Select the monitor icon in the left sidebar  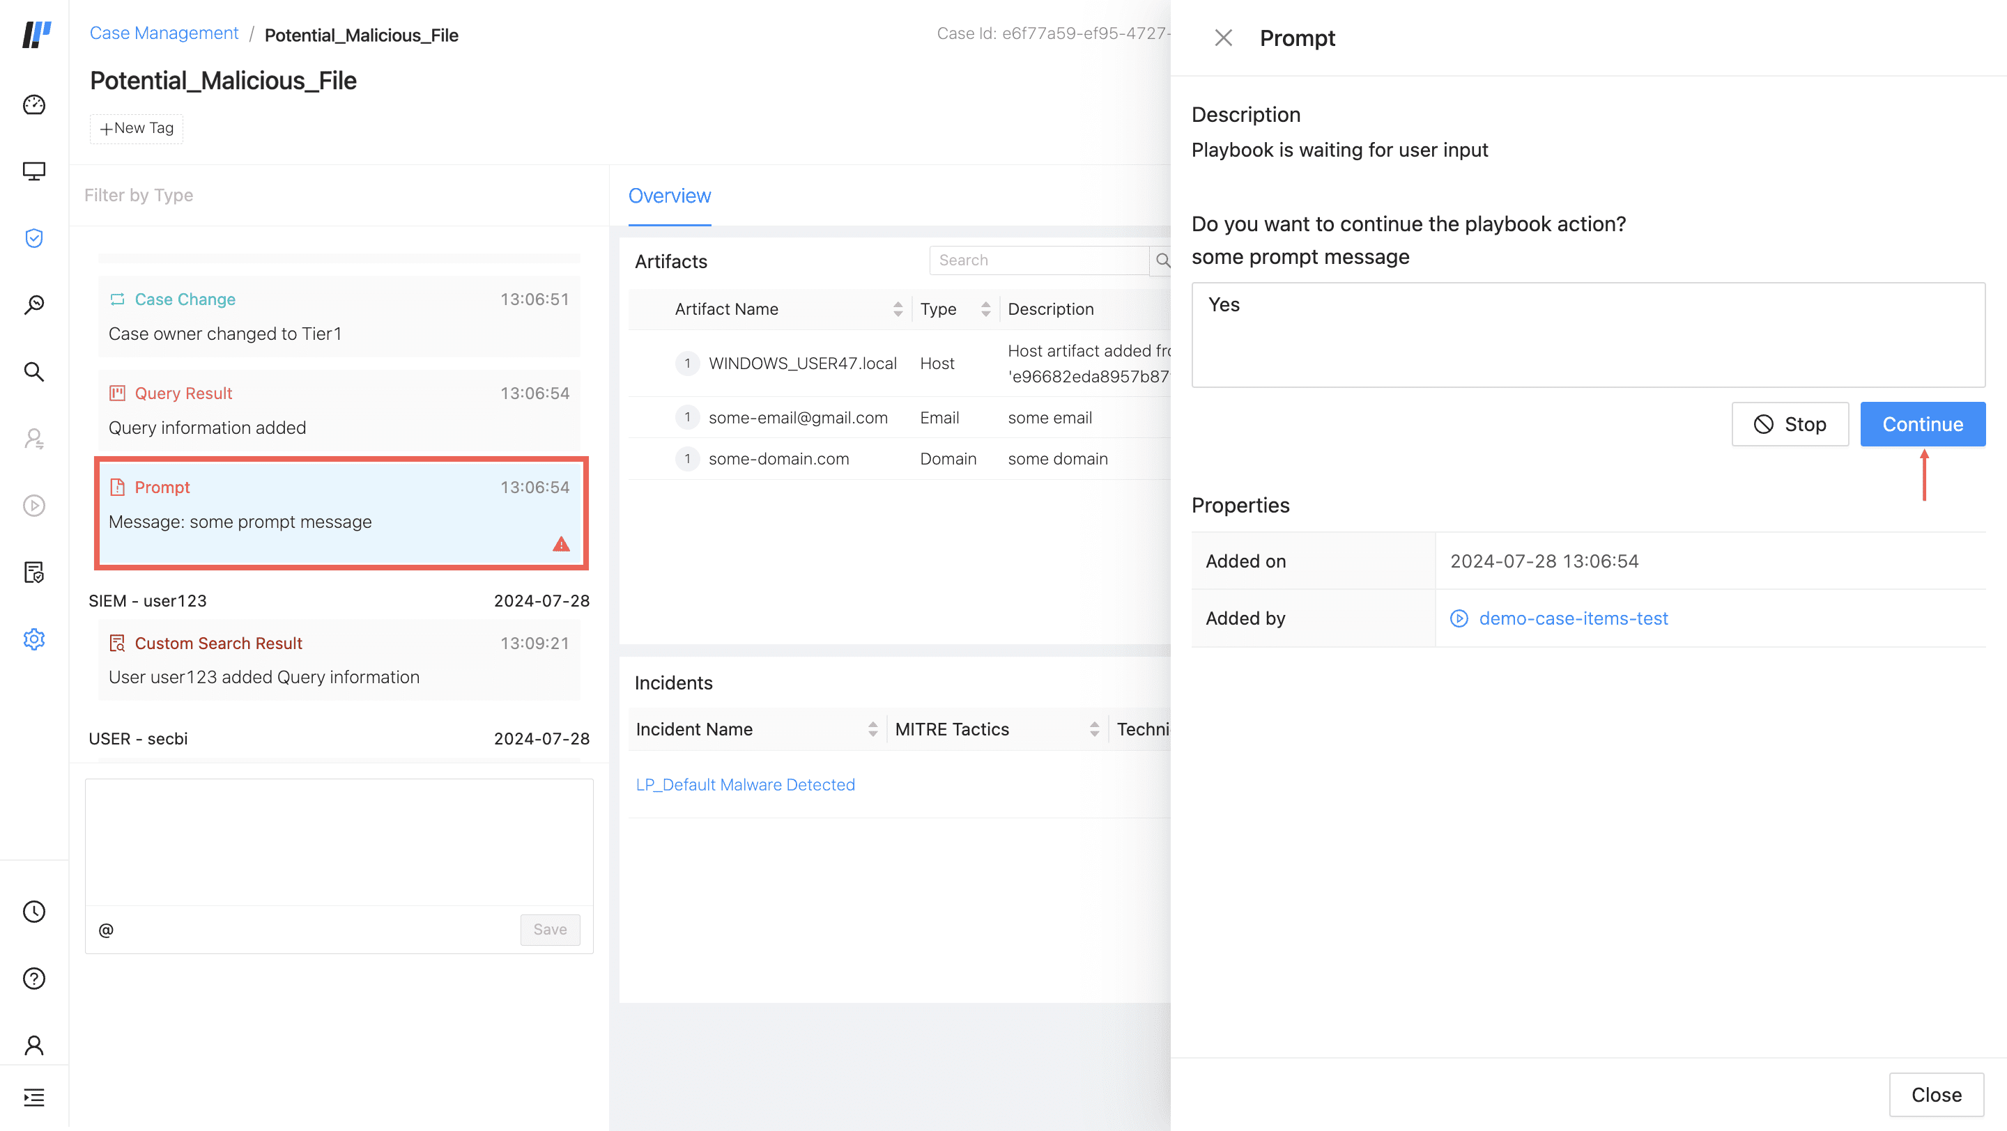[x=34, y=171]
